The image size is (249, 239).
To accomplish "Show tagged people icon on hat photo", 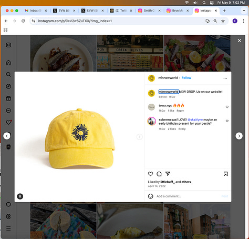I will [20, 196].
